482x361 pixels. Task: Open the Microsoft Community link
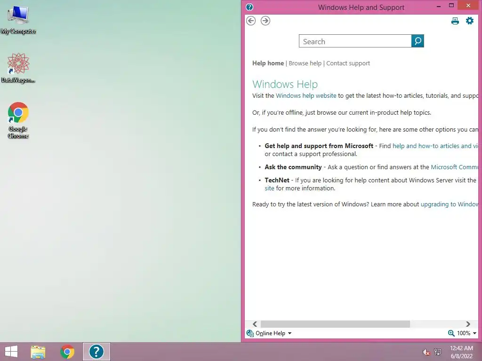point(455,167)
